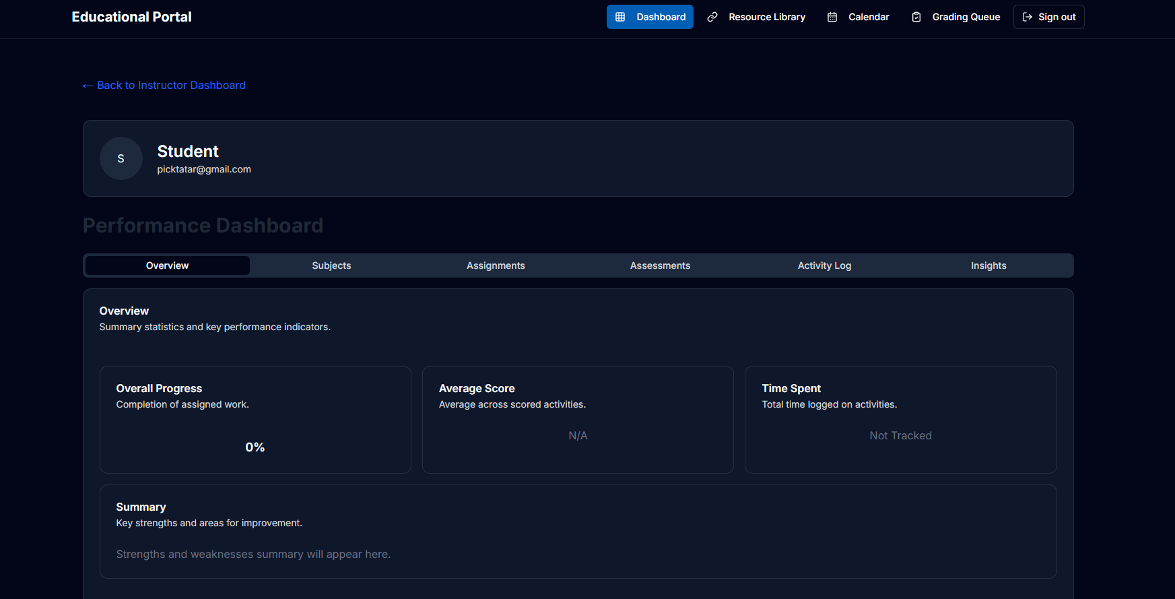Click 'Total time logged on activities.' text
This screenshot has height=599, width=1175.
830,404
